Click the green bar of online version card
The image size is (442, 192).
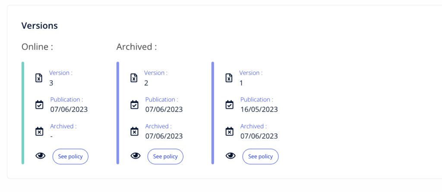point(23,113)
